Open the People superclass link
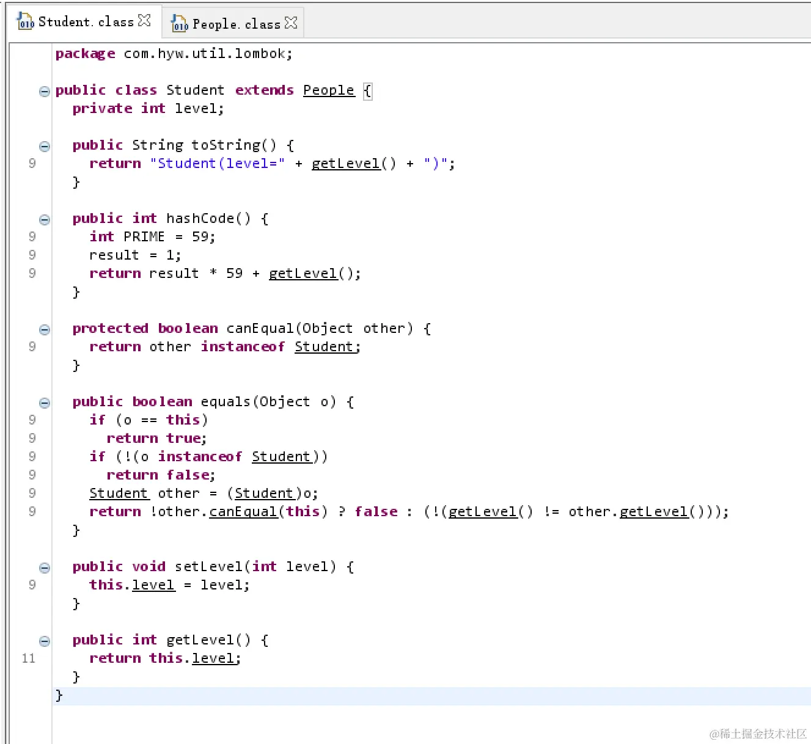The height and width of the screenshot is (744, 811). (329, 90)
